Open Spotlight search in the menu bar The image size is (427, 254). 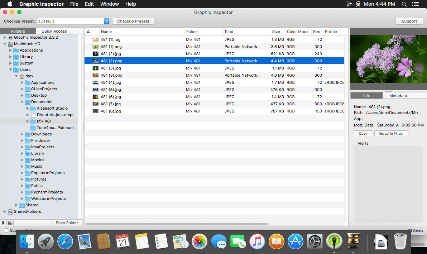pos(404,4)
